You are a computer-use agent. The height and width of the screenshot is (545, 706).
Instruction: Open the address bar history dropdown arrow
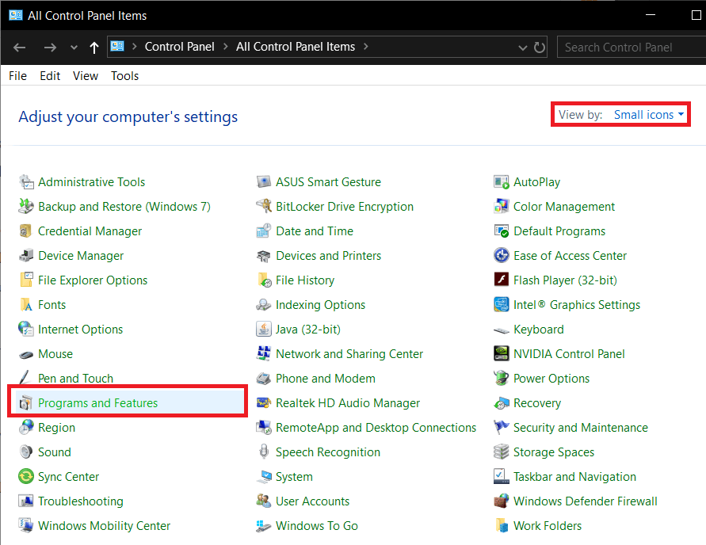click(x=522, y=48)
